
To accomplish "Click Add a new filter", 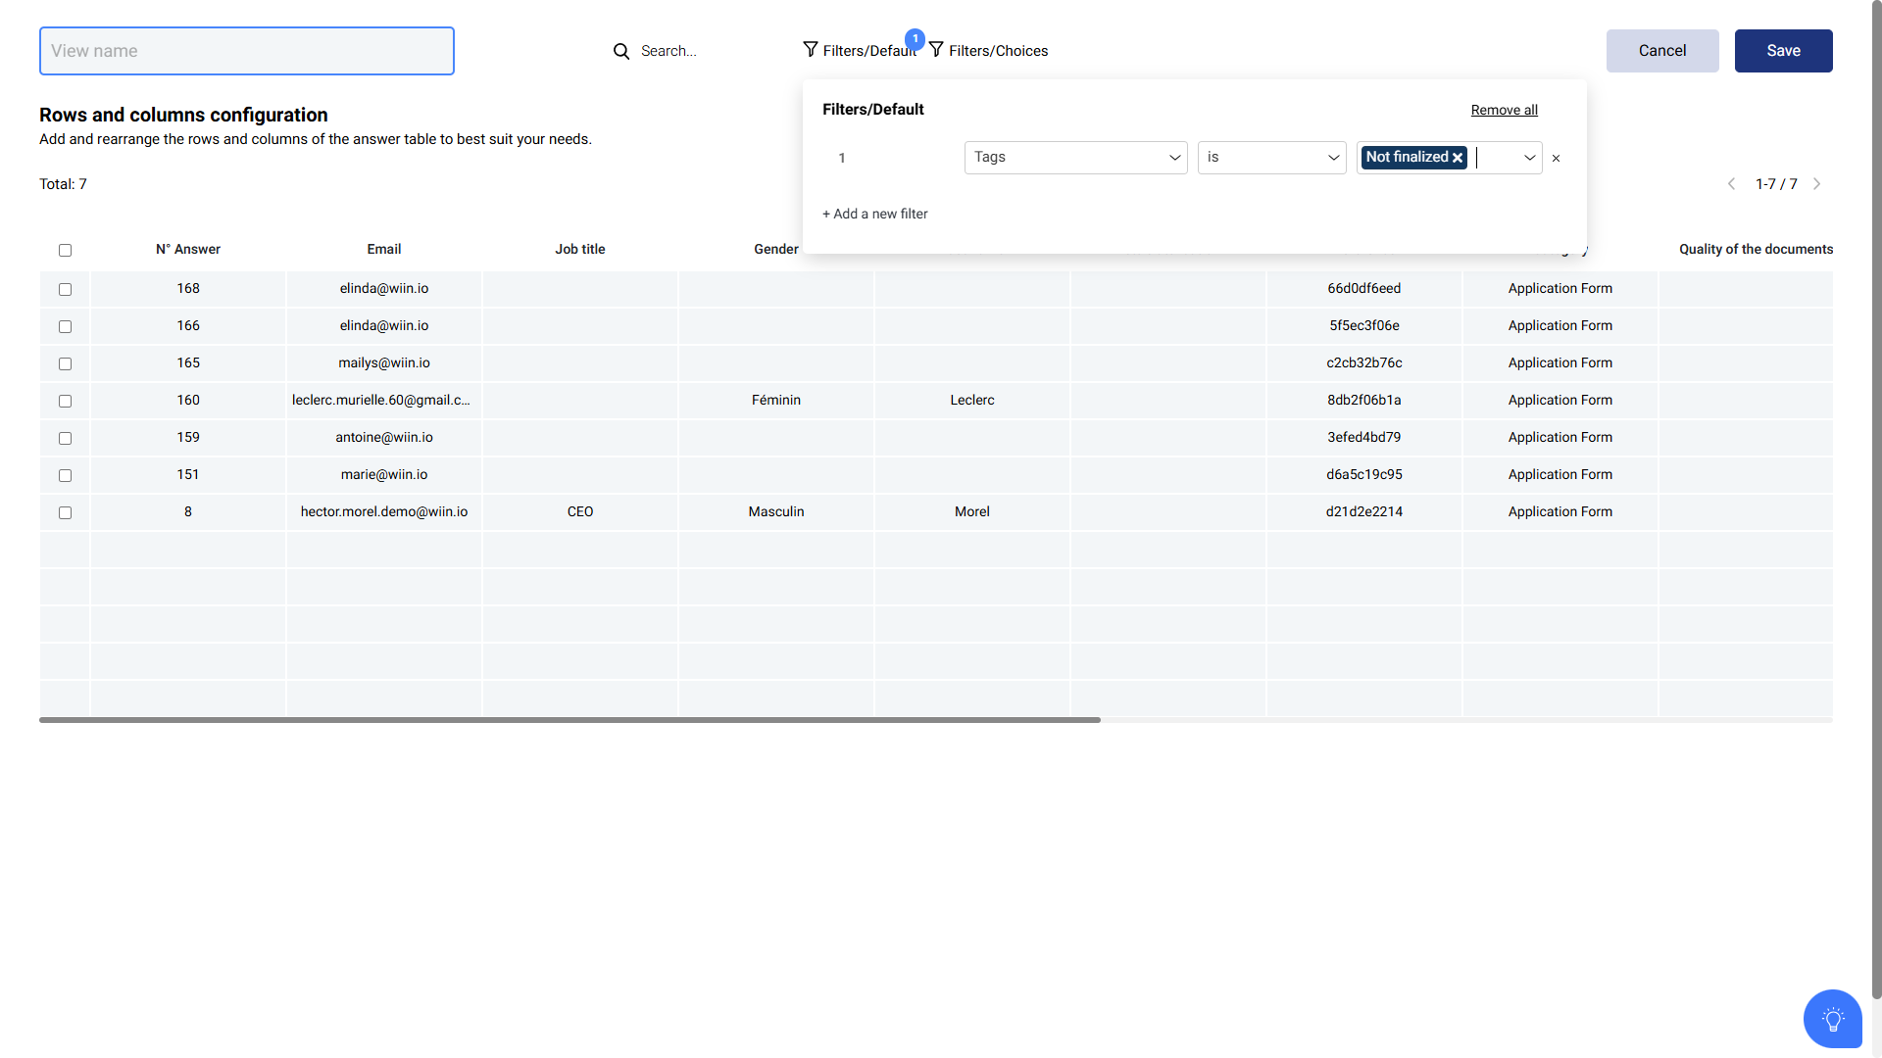I will coord(874,214).
